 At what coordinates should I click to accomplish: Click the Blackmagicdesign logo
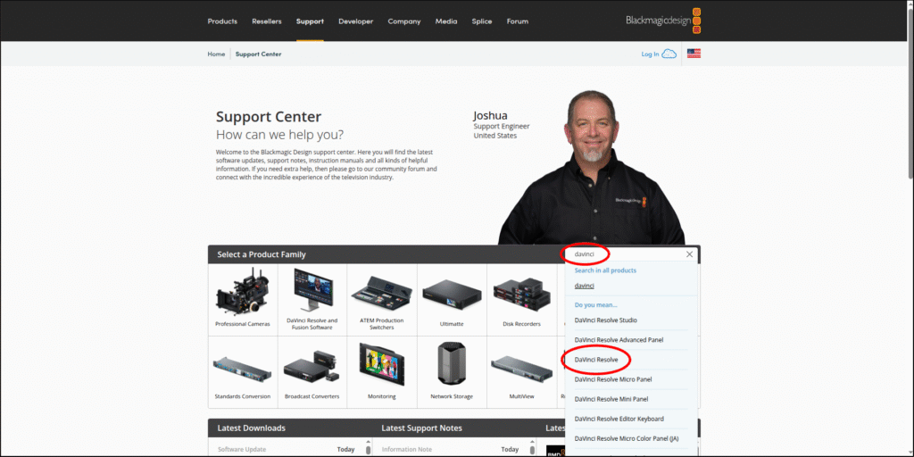coord(664,21)
